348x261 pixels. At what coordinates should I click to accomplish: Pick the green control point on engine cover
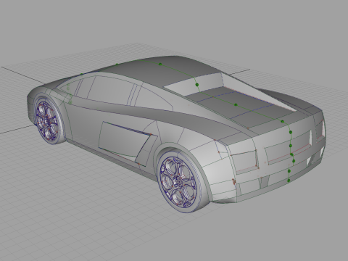coord(236,104)
